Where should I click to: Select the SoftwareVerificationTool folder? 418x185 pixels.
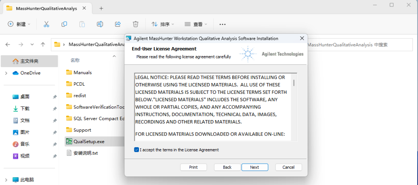pyautogui.click(x=96, y=107)
